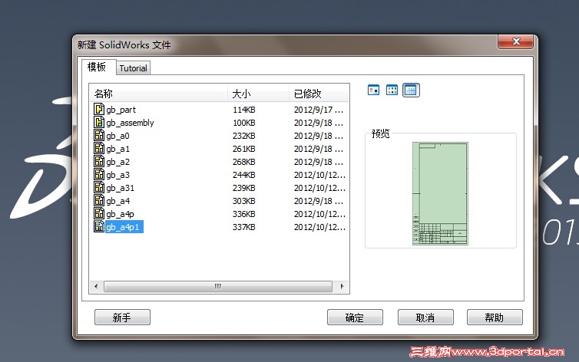Click the gb_a4p drawing template icon
Screen dimensions: 579x362
coord(99,213)
